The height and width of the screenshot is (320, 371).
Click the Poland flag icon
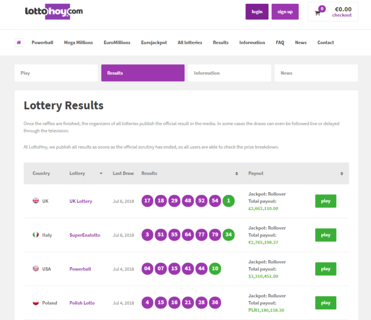click(x=36, y=303)
